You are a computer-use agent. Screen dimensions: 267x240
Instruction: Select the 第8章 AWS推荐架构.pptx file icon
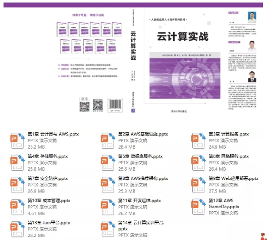(108, 185)
